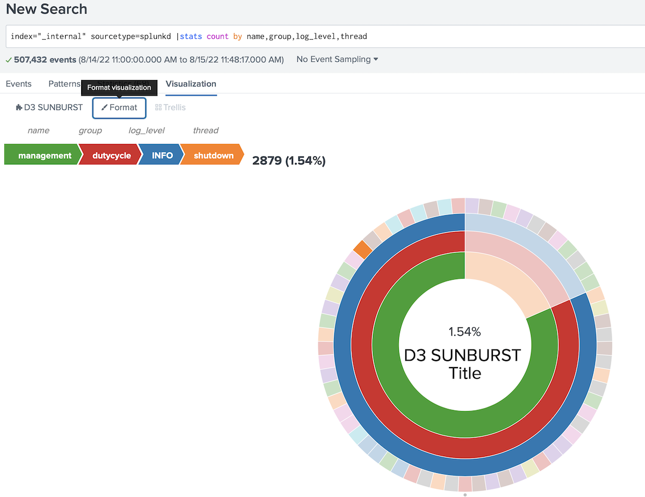The height and width of the screenshot is (497, 645).
Task: Click into the search query input
Action: coord(325,36)
